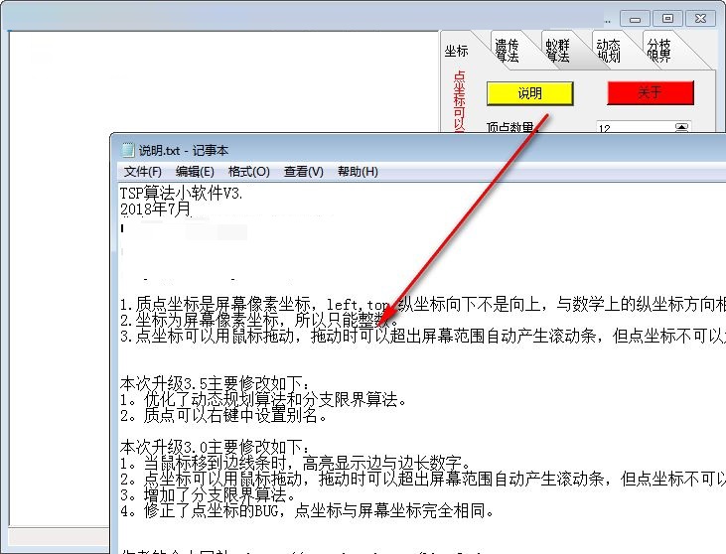The height and width of the screenshot is (554, 726).
Task: Maximize the TSP algorithm window
Action: coord(667,19)
